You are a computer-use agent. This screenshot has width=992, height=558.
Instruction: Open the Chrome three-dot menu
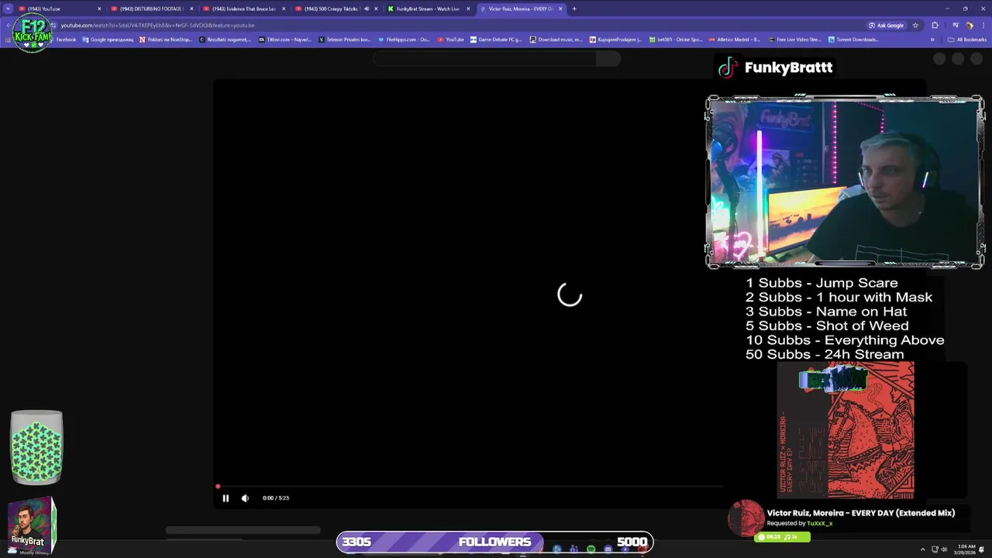pyautogui.click(x=983, y=25)
